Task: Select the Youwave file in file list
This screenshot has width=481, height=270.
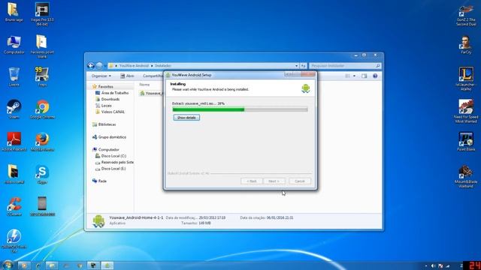Action: pyautogui.click(x=151, y=93)
